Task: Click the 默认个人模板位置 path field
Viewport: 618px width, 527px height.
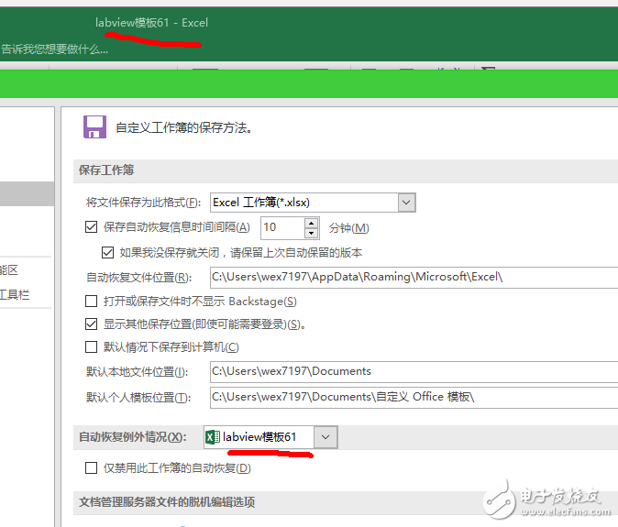Action: (414, 398)
